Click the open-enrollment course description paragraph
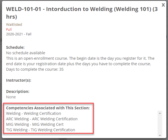The width and height of the screenshot is (168, 140). coord(80,61)
